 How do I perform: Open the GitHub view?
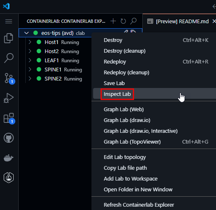(x=9, y=138)
